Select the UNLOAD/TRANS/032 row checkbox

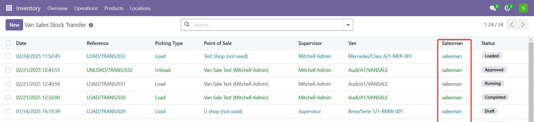click(8, 70)
